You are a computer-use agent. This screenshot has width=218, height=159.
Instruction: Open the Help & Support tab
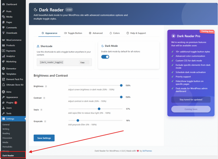136,33
